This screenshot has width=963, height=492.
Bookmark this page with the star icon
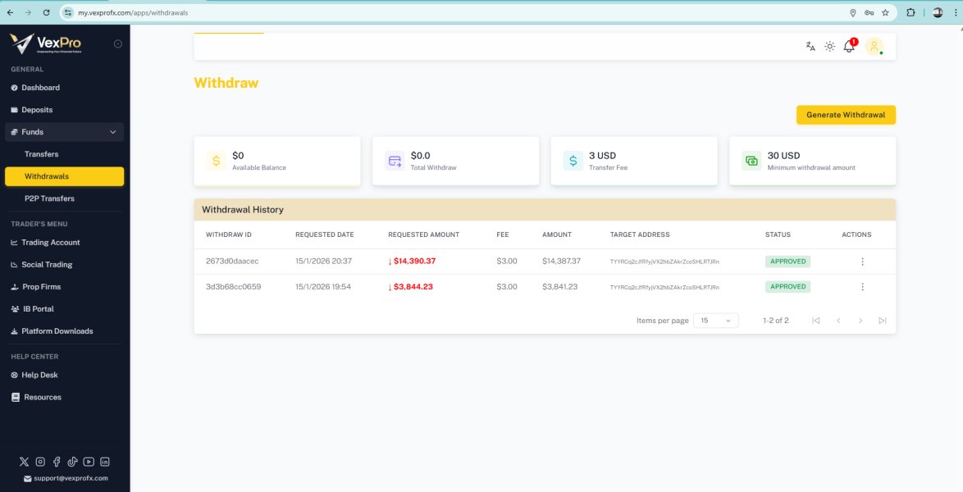tap(885, 13)
